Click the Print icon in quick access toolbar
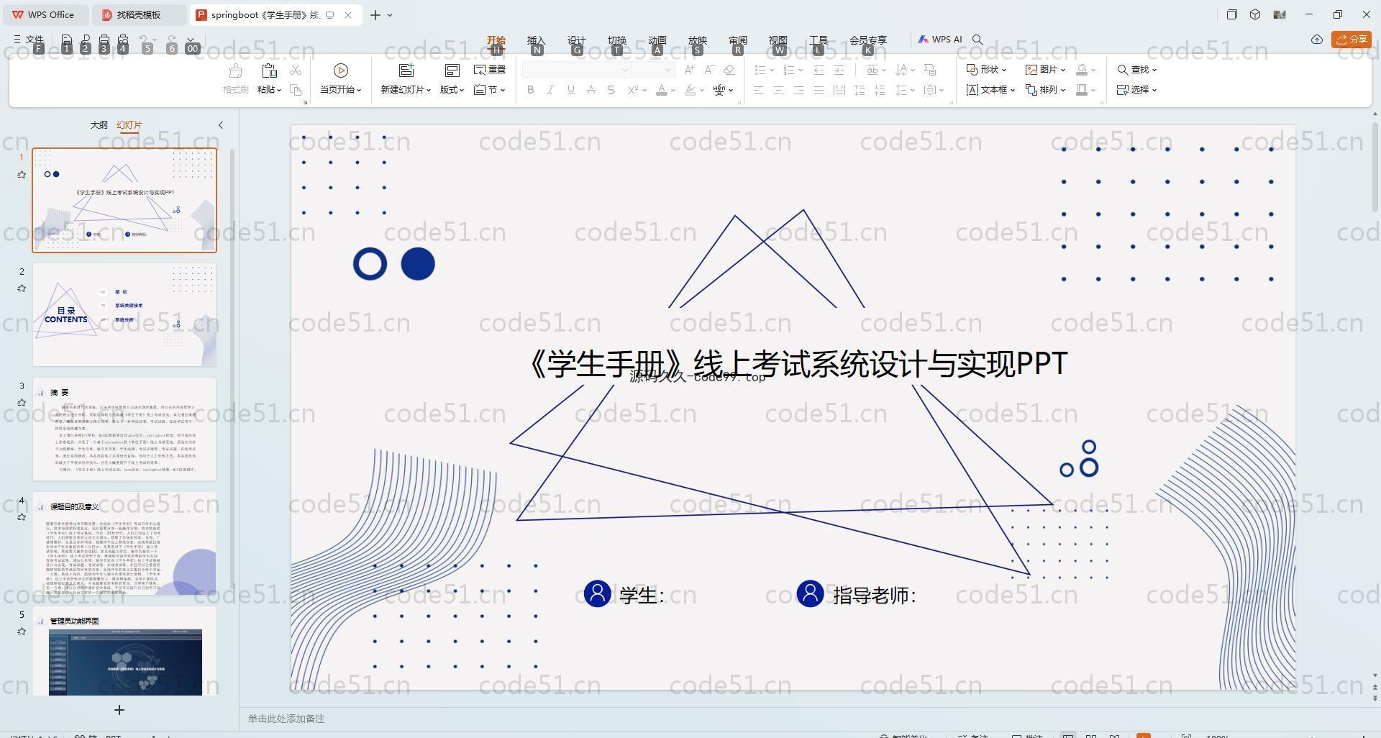This screenshot has height=738, width=1381. pos(104,40)
